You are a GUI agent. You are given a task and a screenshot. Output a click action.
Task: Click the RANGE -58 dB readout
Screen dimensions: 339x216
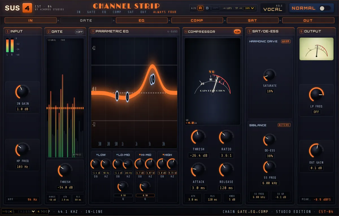(52, 198)
